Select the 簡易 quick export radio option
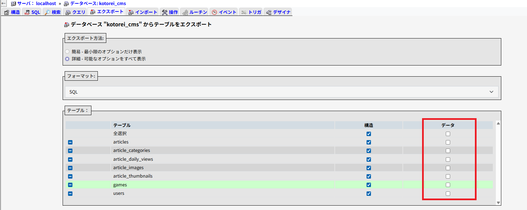This screenshot has height=210, width=527. (67, 52)
